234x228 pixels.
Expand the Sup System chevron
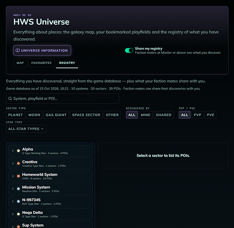click(13, 227)
